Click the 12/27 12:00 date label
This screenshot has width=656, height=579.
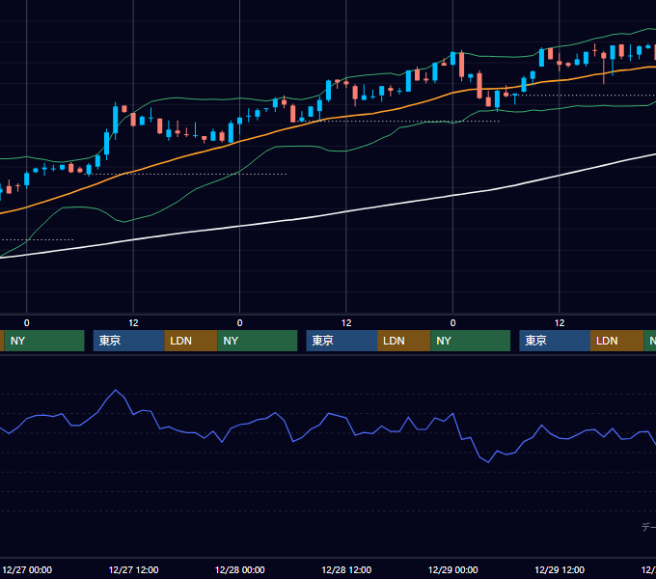133,569
